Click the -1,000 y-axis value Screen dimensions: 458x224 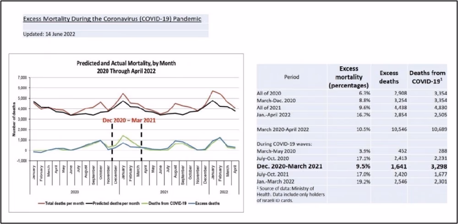coord(22,161)
